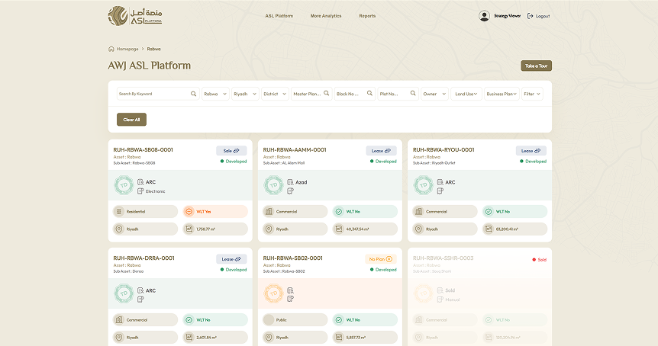Click the Block No input field
The width and height of the screenshot is (658, 346).
355,94
